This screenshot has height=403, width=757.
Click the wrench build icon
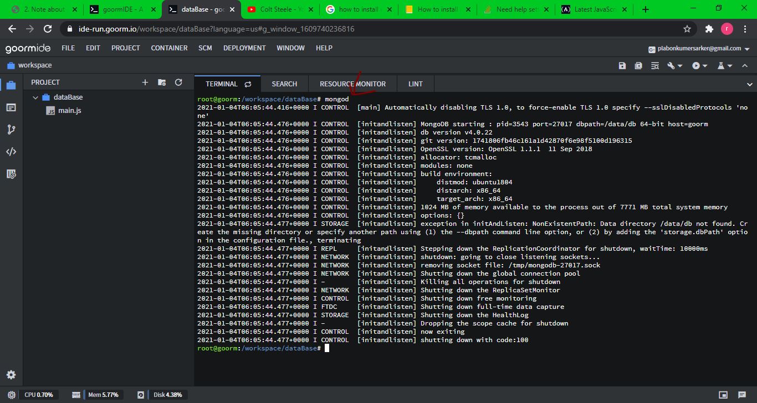(x=672, y=65)
